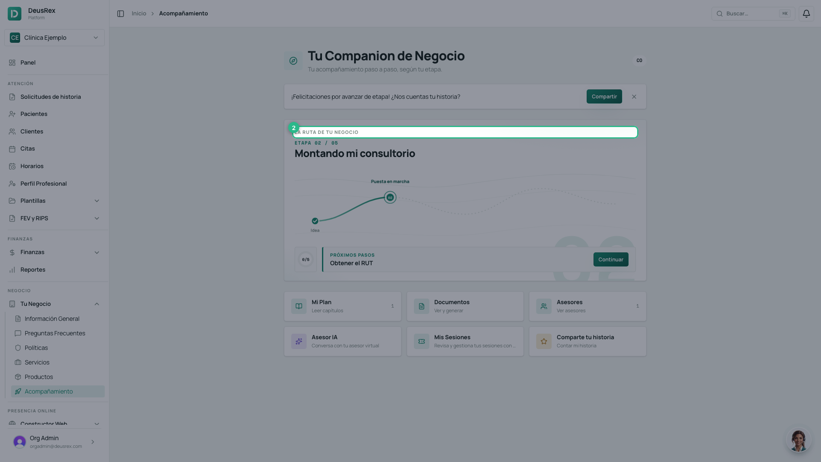821x462 pixels.
Task: Dismiss the felicitaciones banner
Action: point(634,97)
